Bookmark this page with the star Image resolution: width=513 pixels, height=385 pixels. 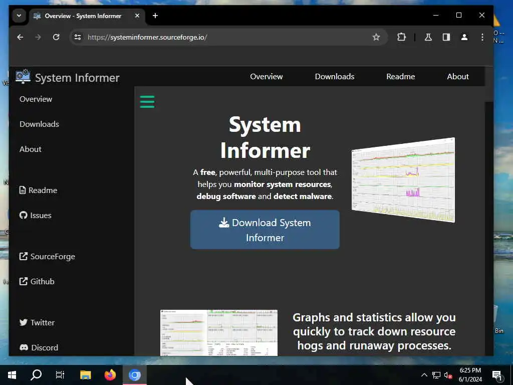(376, 37)
